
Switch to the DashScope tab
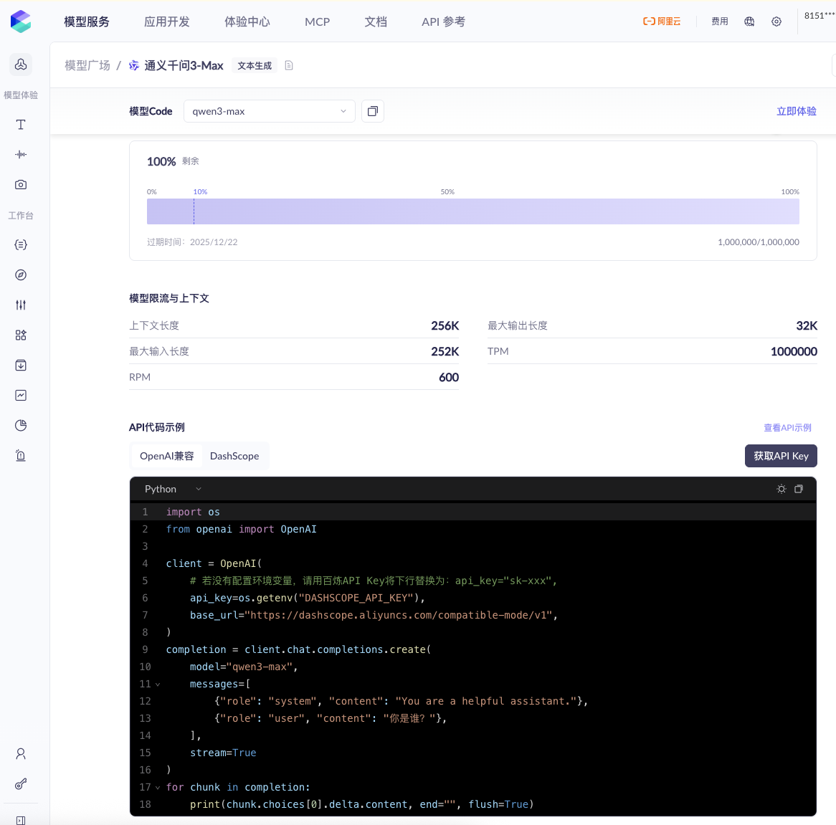pyautogui.click(x=234, y=456)
